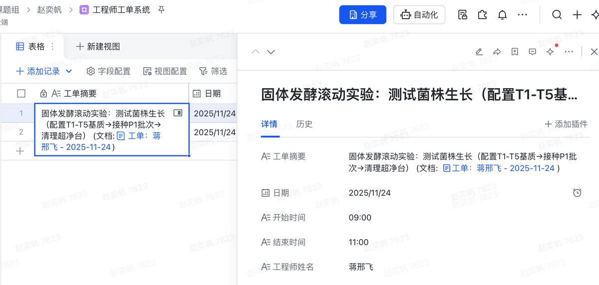Viewport: 599px width, 285px height.
Task: Open the 筛选 filter option
Action: click(213, 71)
